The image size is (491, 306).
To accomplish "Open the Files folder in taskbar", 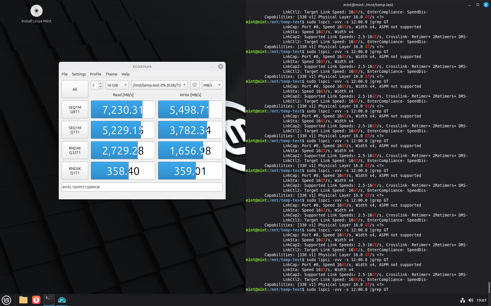I will pos(23,300).
